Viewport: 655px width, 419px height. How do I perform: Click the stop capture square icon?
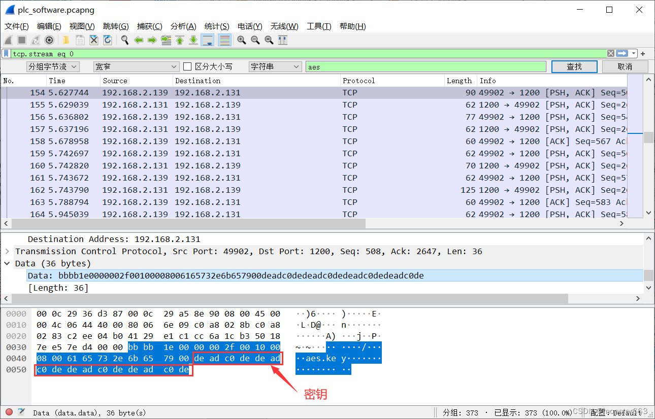pyautogui.click(x=22, y=40)
